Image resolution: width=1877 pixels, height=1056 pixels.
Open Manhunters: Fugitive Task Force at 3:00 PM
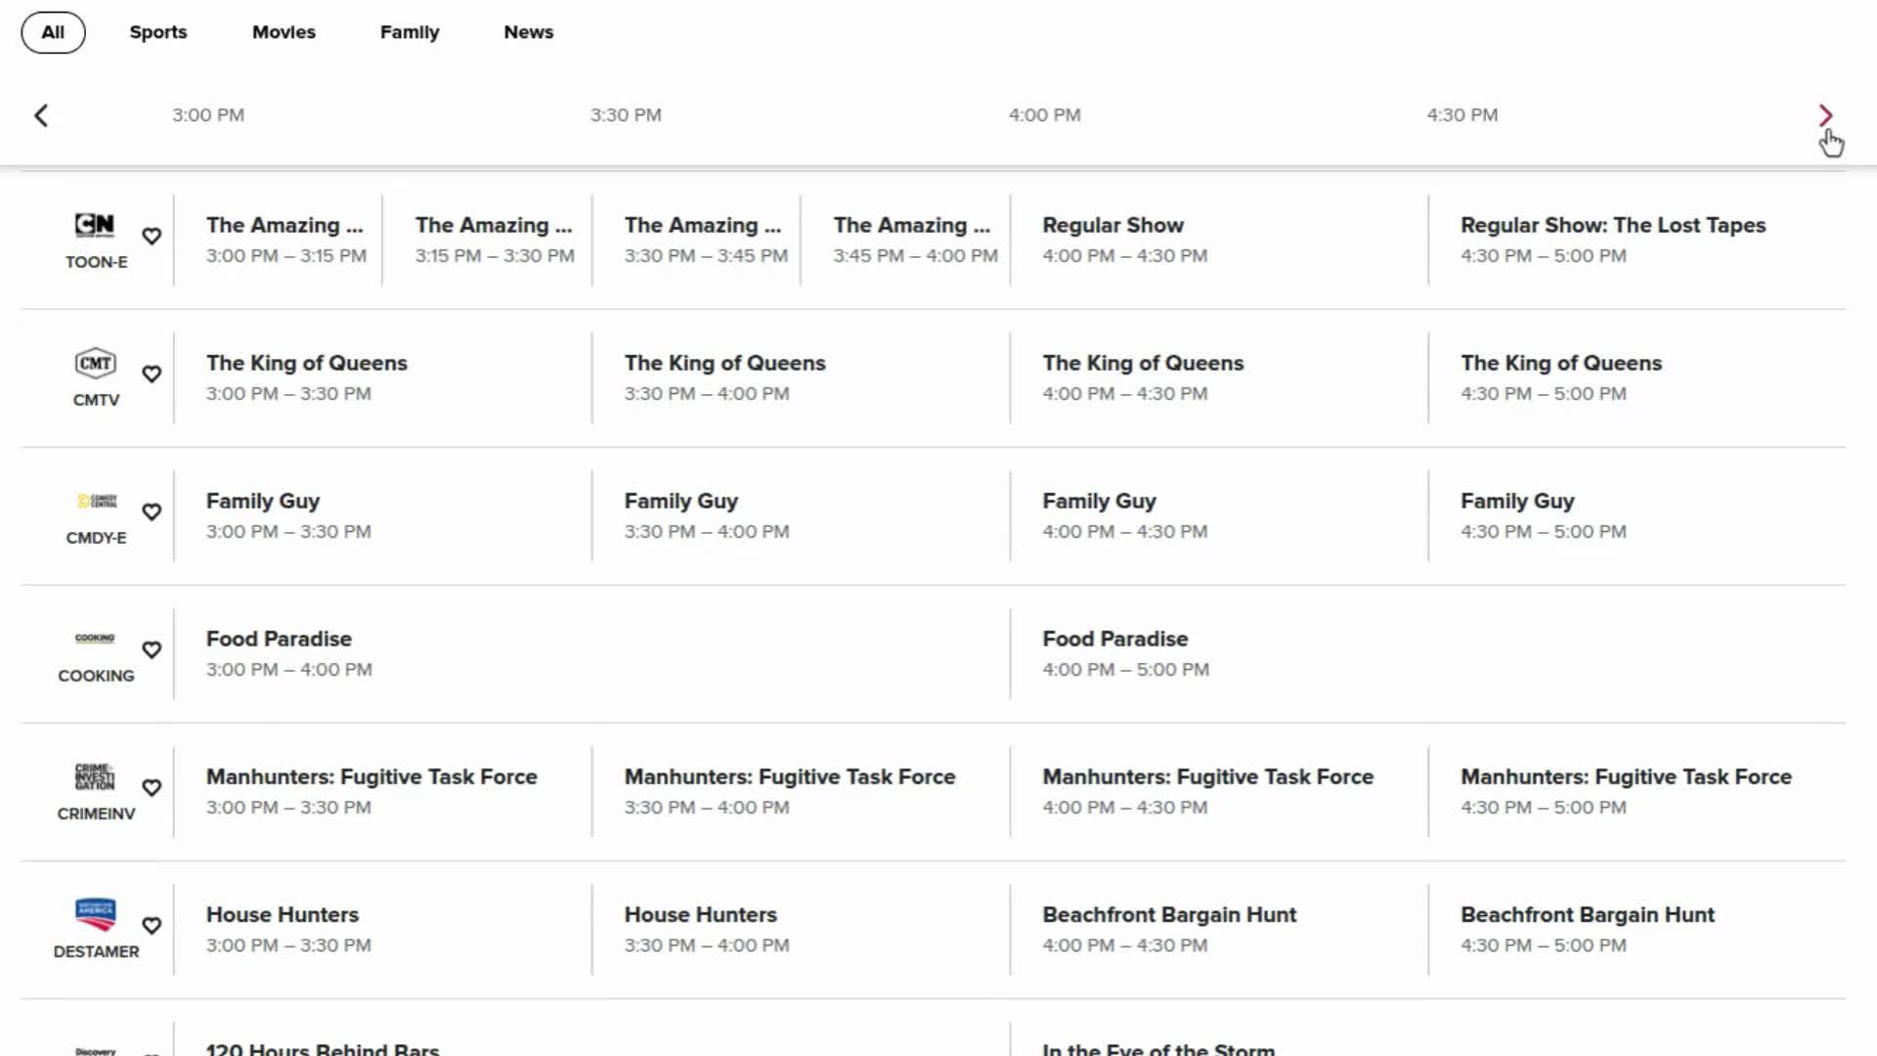coord(383,791)
